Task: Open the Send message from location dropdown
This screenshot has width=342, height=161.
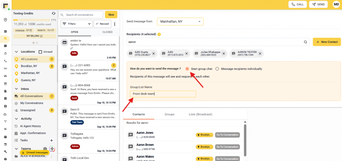Action: 180,22
